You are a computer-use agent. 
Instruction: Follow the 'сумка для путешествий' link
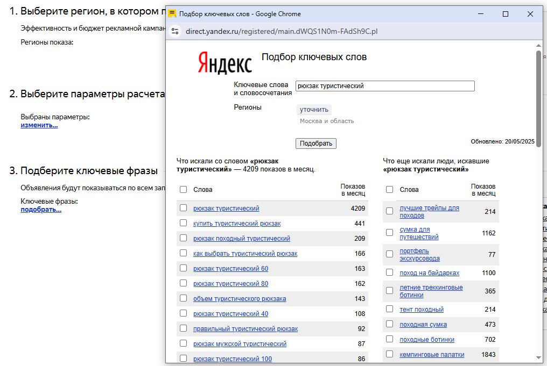419,233
